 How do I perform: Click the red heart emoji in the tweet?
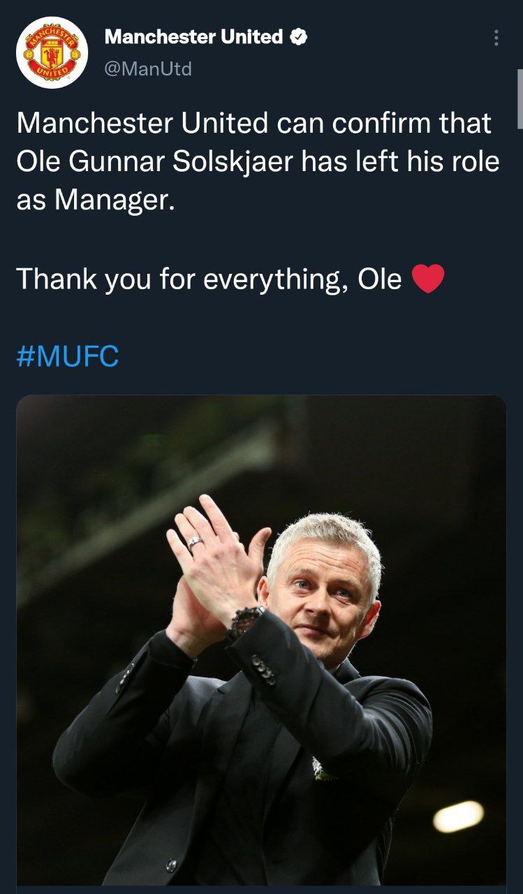coord(428,279)
